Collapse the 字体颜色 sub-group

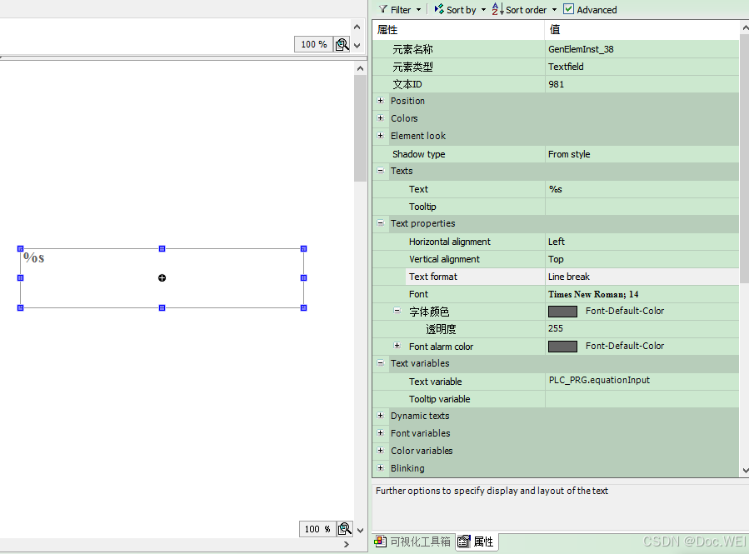point(397,311)
